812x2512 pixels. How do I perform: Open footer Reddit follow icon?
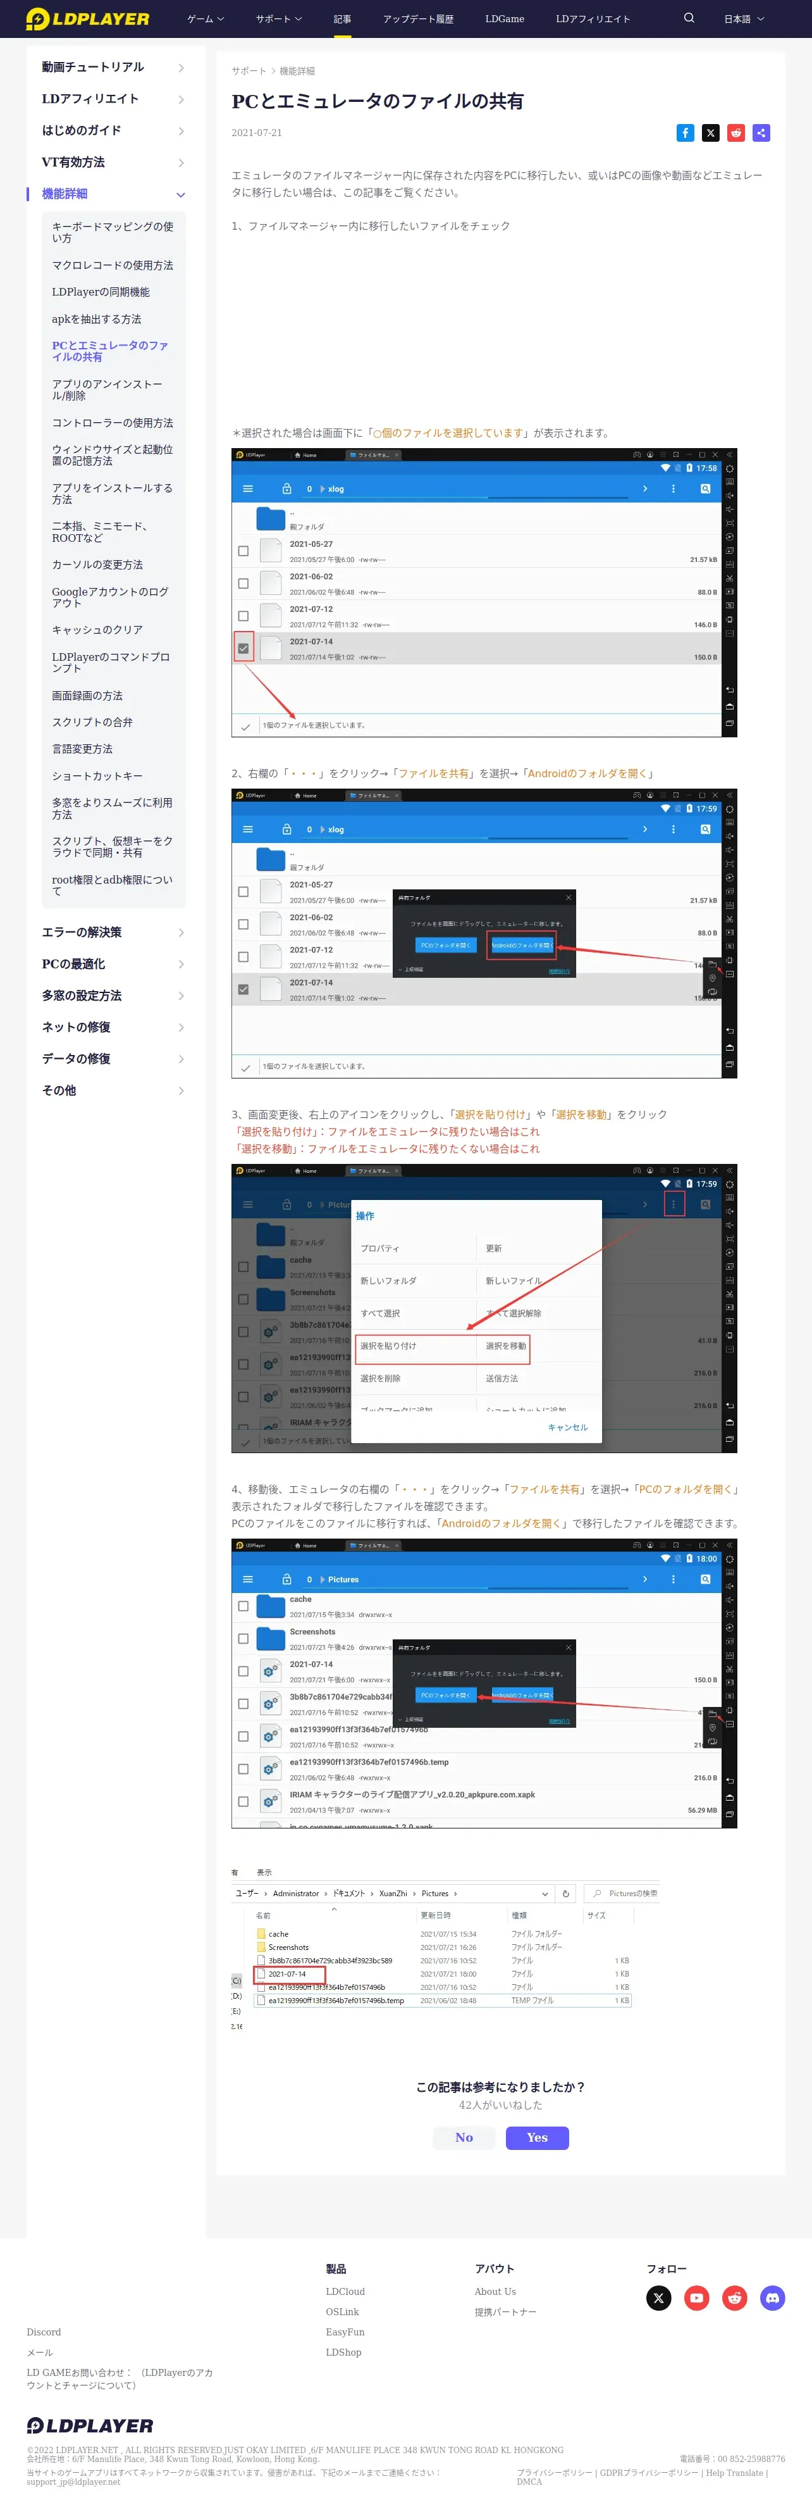tap(735, 2299)
